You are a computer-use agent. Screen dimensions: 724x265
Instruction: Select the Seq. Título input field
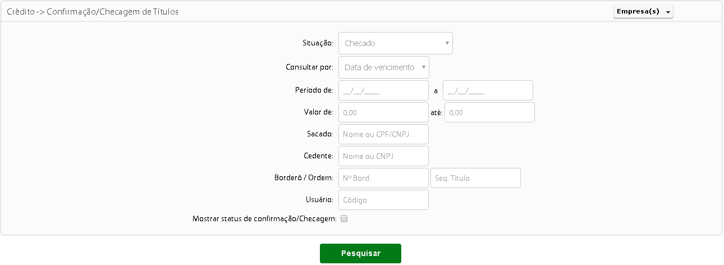(x=475, y=178)
